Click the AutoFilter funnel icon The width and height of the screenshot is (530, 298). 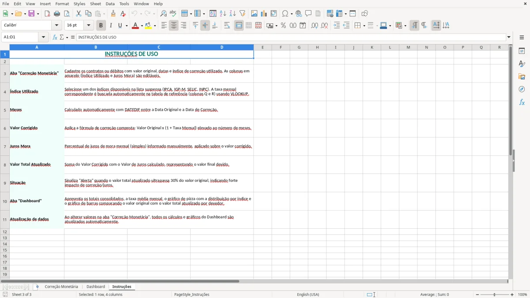point(242,14)
